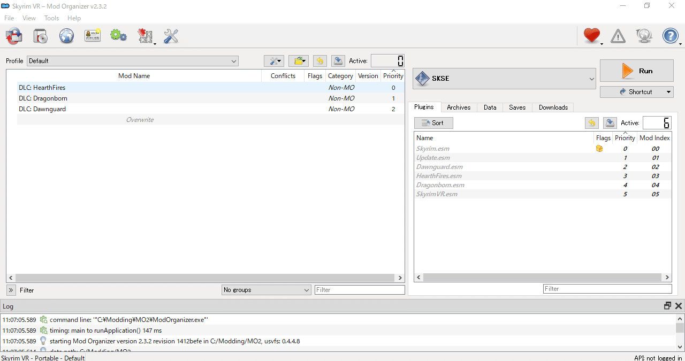Create plugin list backup icon
Image resolution: width=685 pixels, height=361 pixels.
tap(610, 123)
